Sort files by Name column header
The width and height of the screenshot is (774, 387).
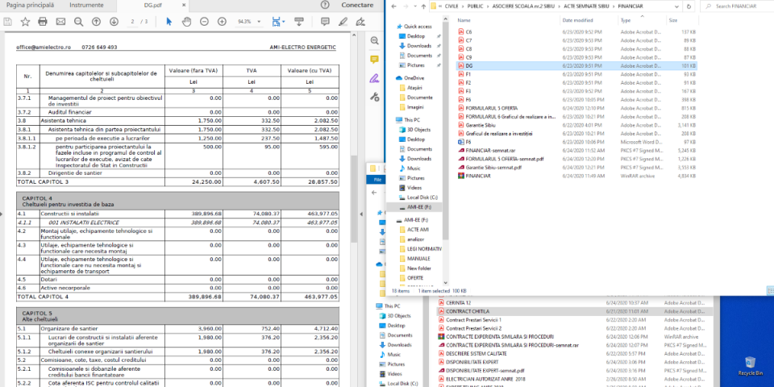click(464, 20)
